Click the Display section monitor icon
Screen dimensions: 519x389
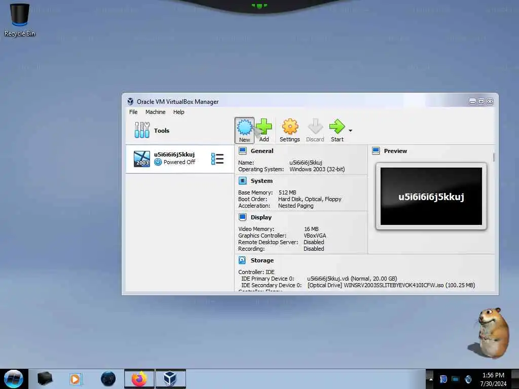tap(243, 217)
